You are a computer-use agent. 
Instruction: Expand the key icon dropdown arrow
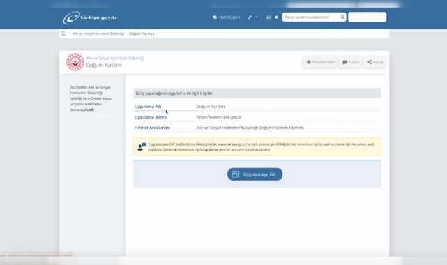coord(257,17)
